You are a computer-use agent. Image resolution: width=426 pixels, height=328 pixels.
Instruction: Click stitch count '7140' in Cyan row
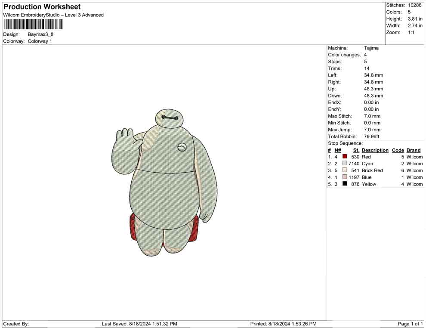(x=354, y=164)
